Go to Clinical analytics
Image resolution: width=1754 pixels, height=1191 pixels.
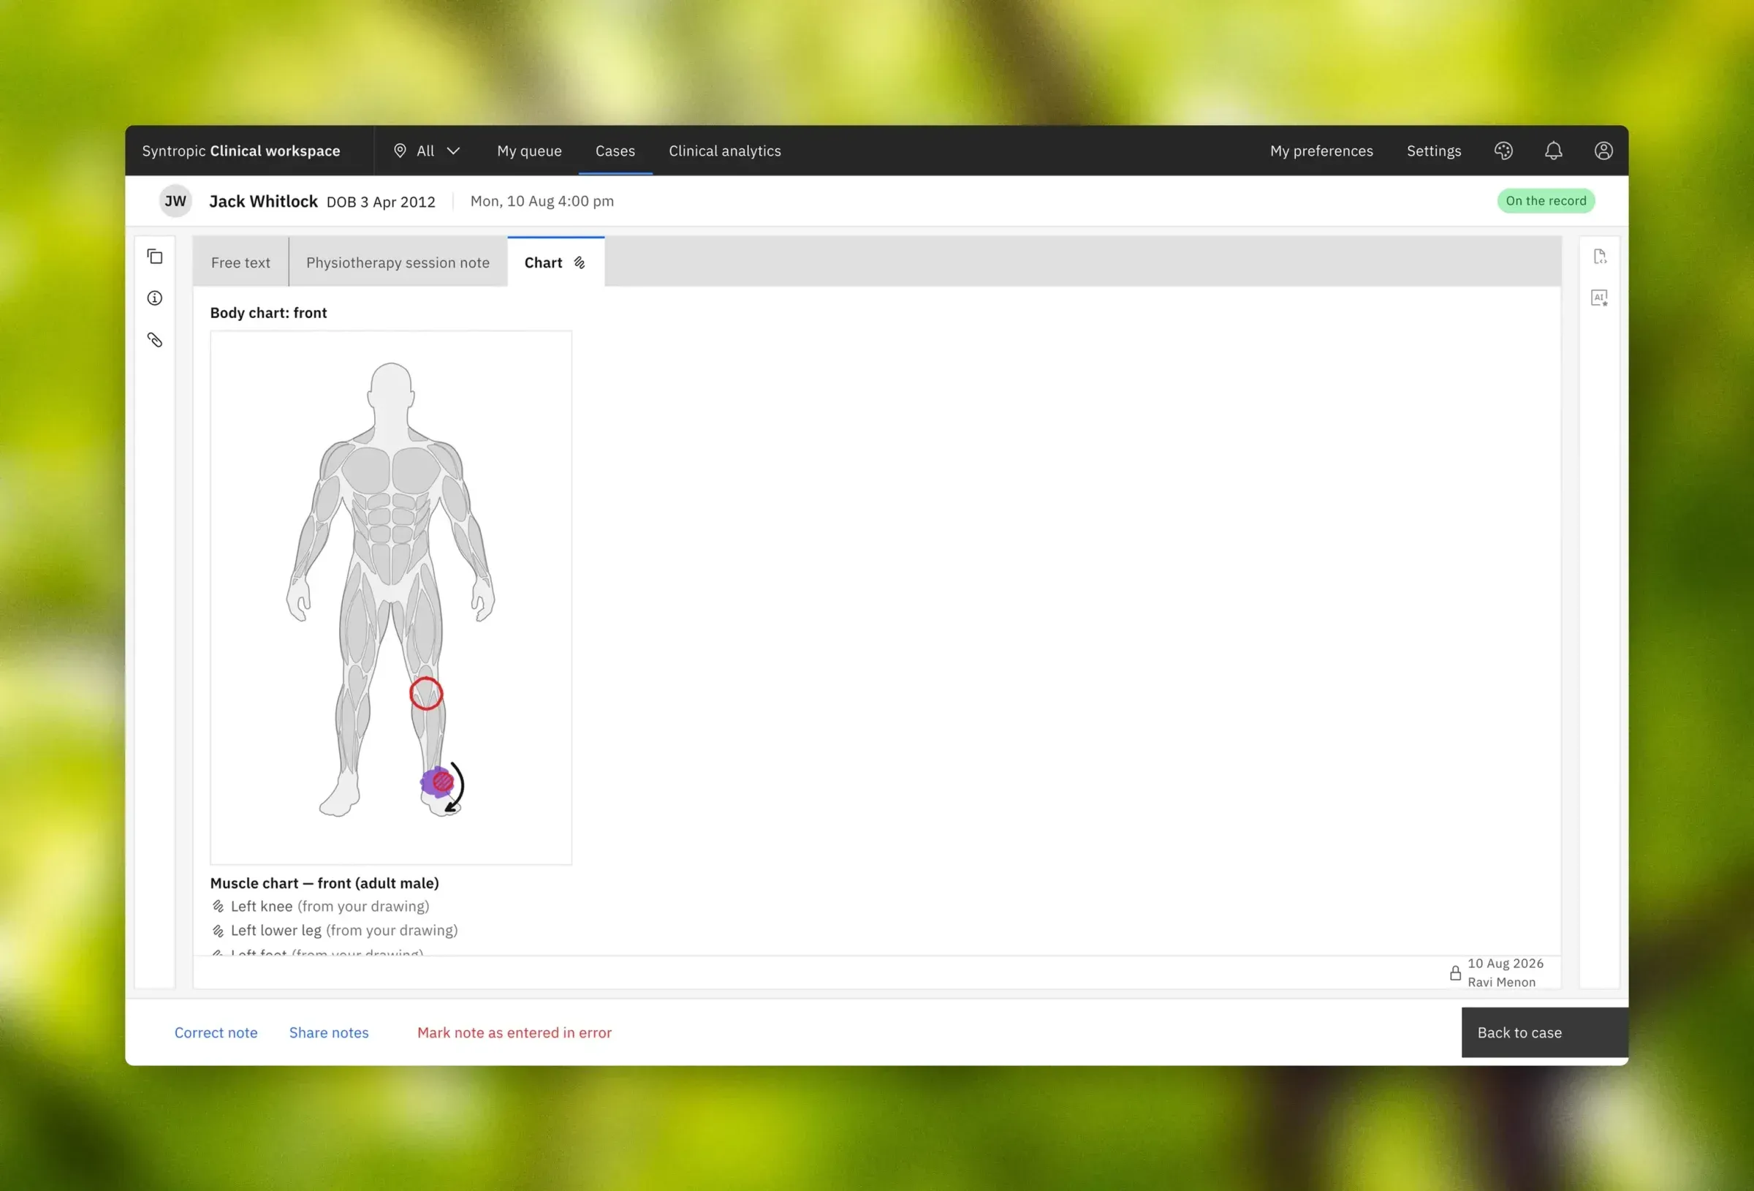tap(724, 151)
